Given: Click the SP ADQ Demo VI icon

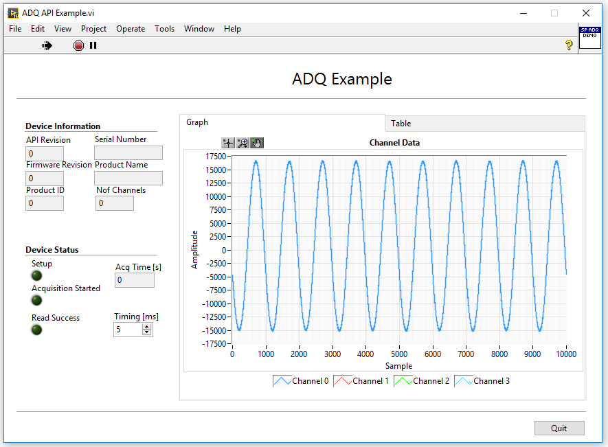Looking at the screenshot, I should (x=589, y=36).
